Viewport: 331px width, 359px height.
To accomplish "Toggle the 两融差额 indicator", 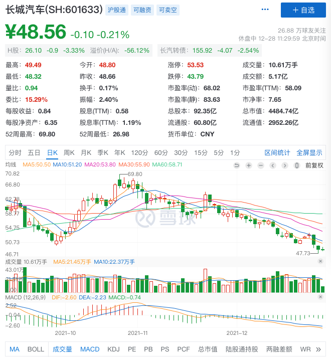I will tap(279, 349).
